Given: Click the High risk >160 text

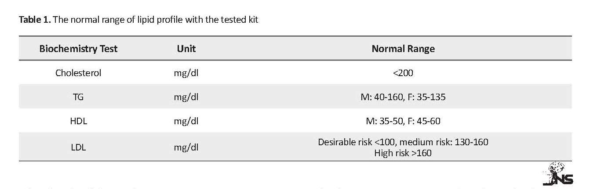Looking at the screenshot, I should 403,153.
